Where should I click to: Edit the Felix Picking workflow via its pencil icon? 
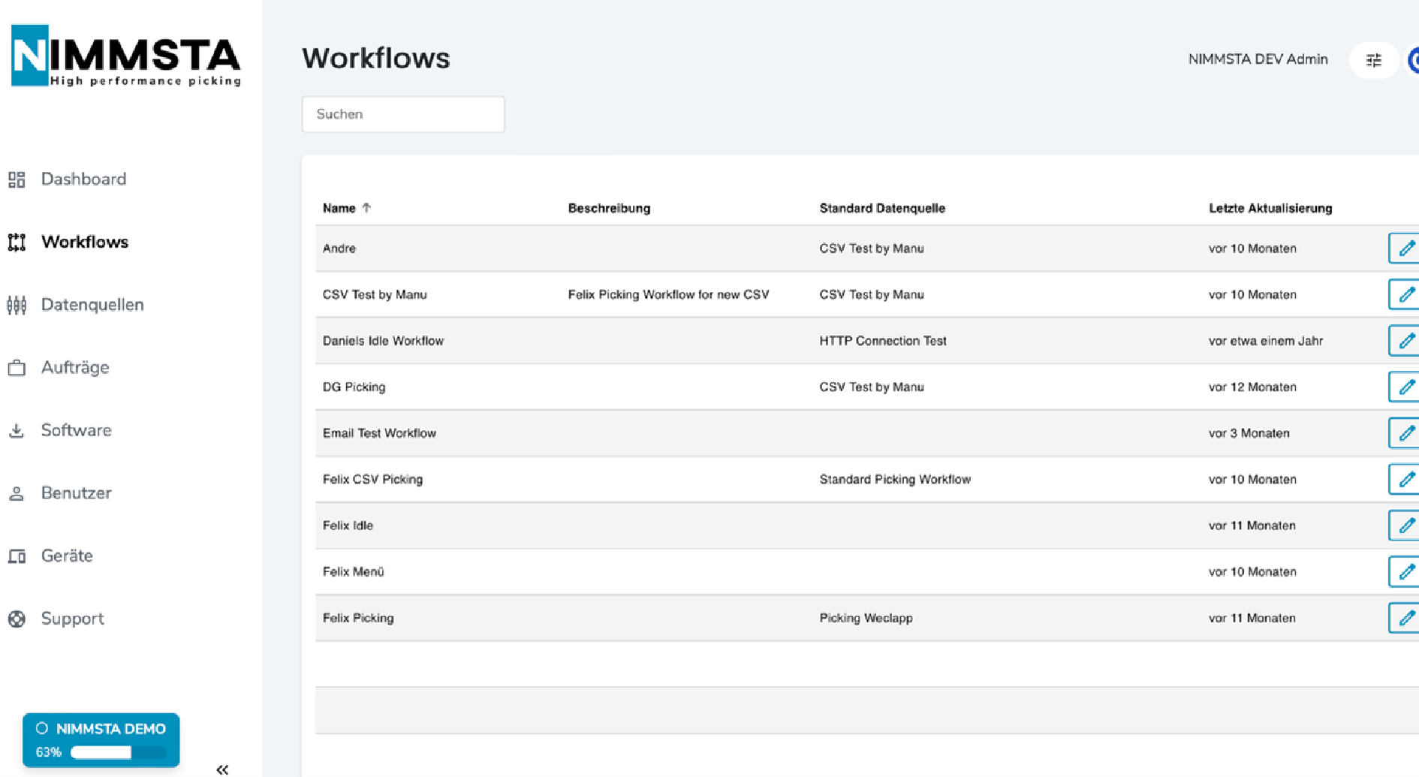(1406, 617)
